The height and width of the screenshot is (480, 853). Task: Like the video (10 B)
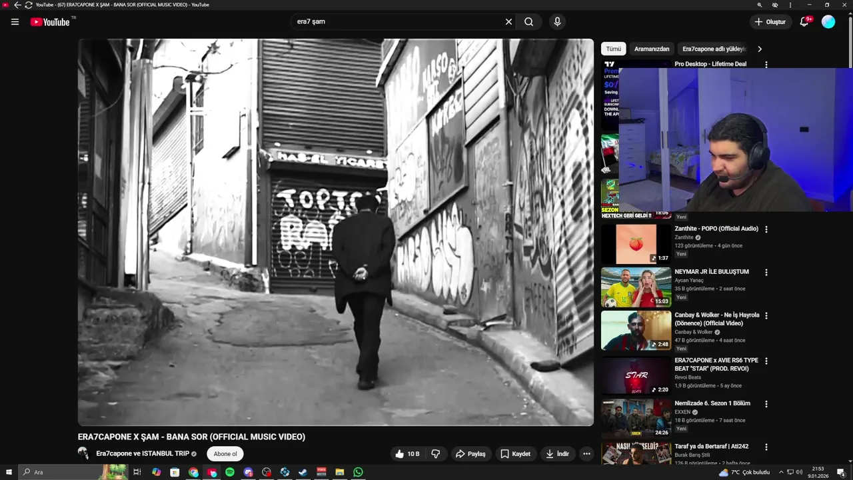click(x=407, y=454)
